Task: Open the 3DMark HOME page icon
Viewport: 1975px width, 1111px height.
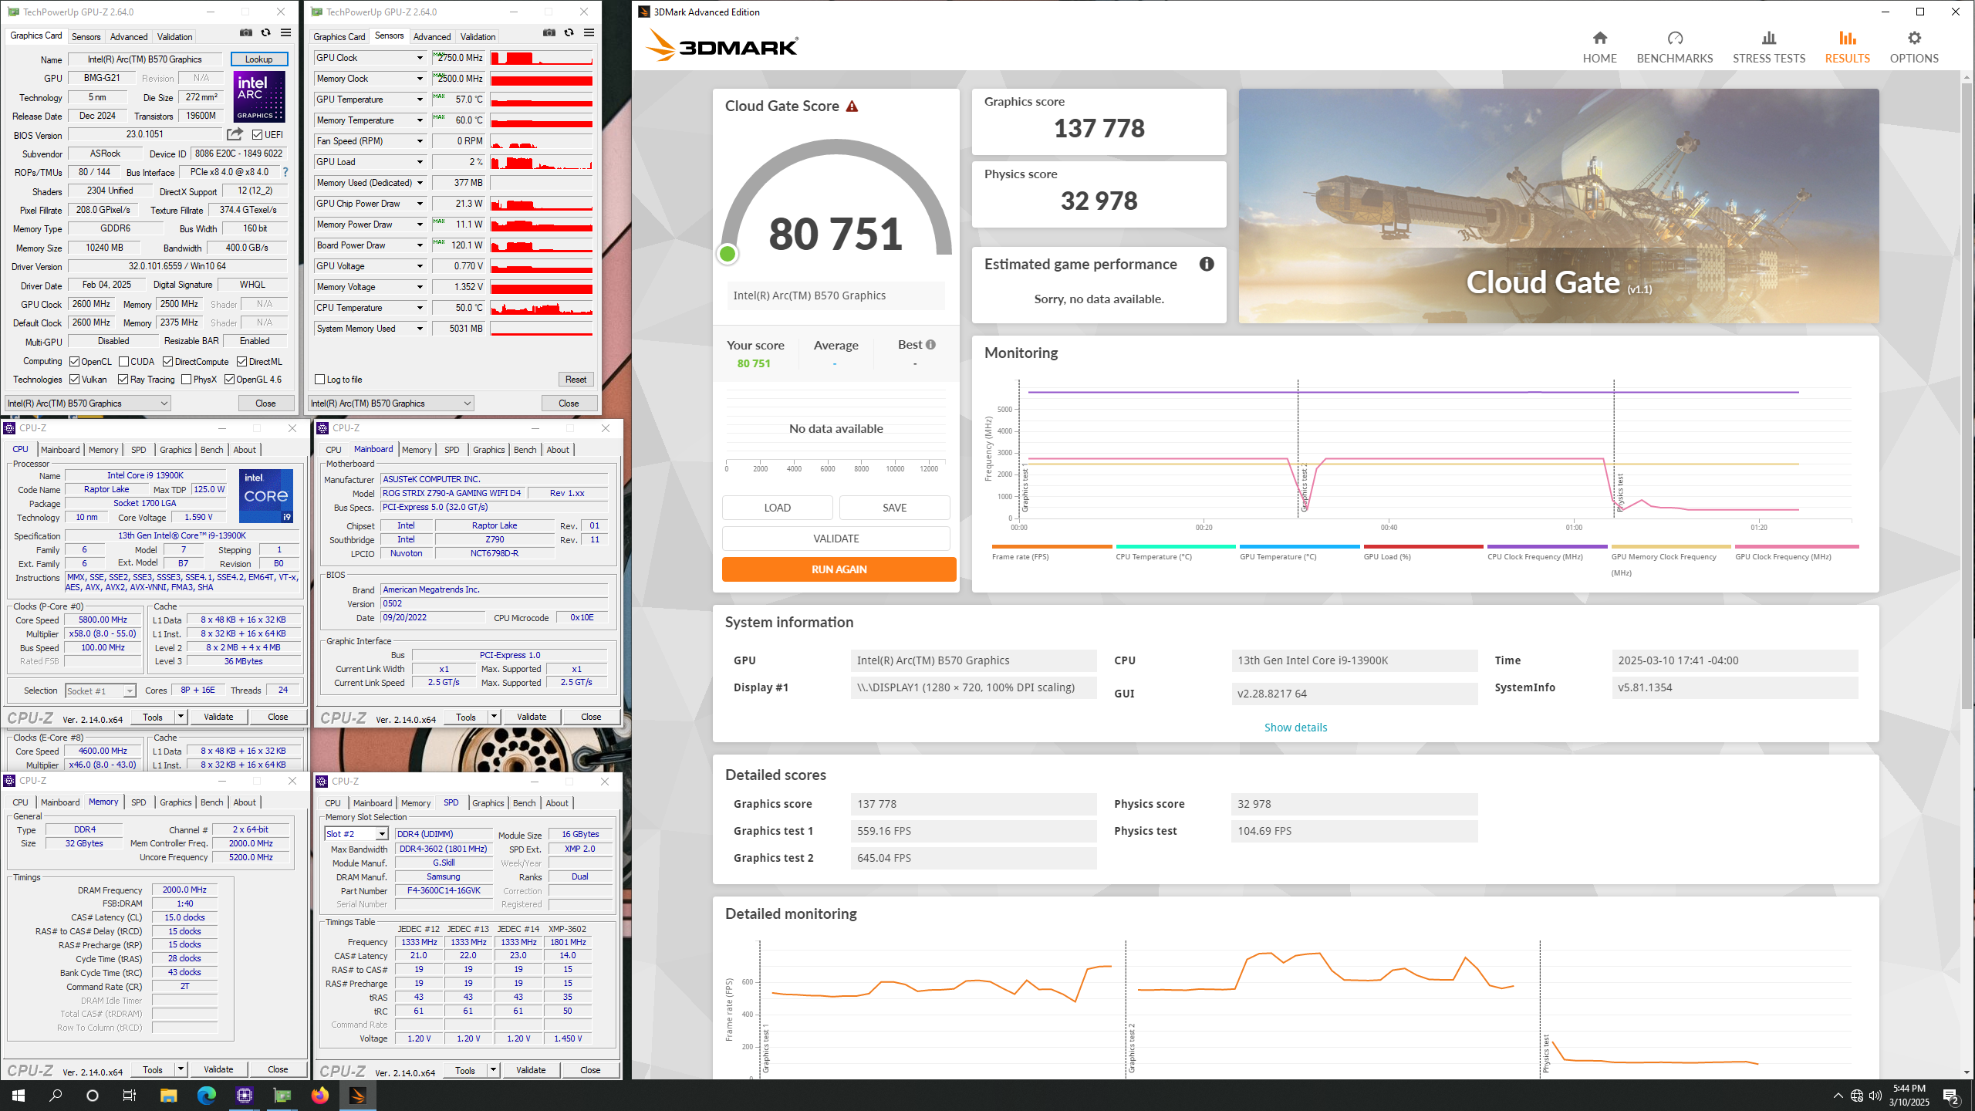Action: click(1599, 38)
